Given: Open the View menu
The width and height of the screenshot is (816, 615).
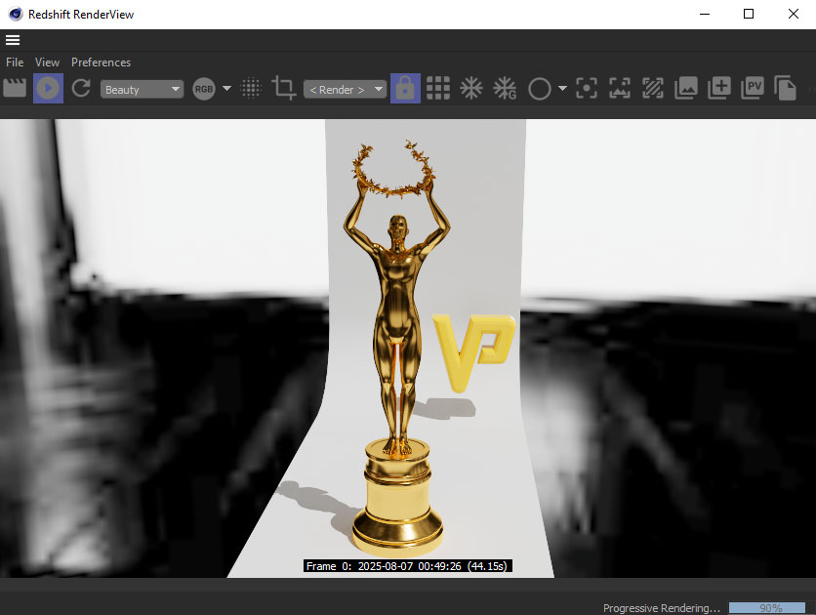Looking at the screenshot, I should coord(47,62).
